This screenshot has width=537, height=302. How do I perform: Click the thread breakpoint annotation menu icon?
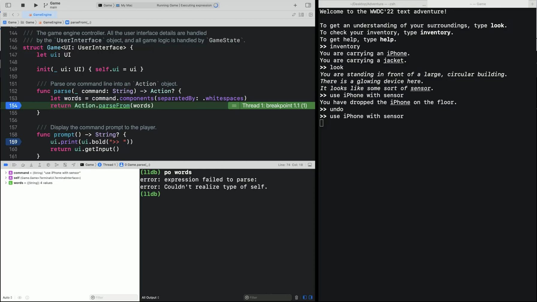point(234,105)
